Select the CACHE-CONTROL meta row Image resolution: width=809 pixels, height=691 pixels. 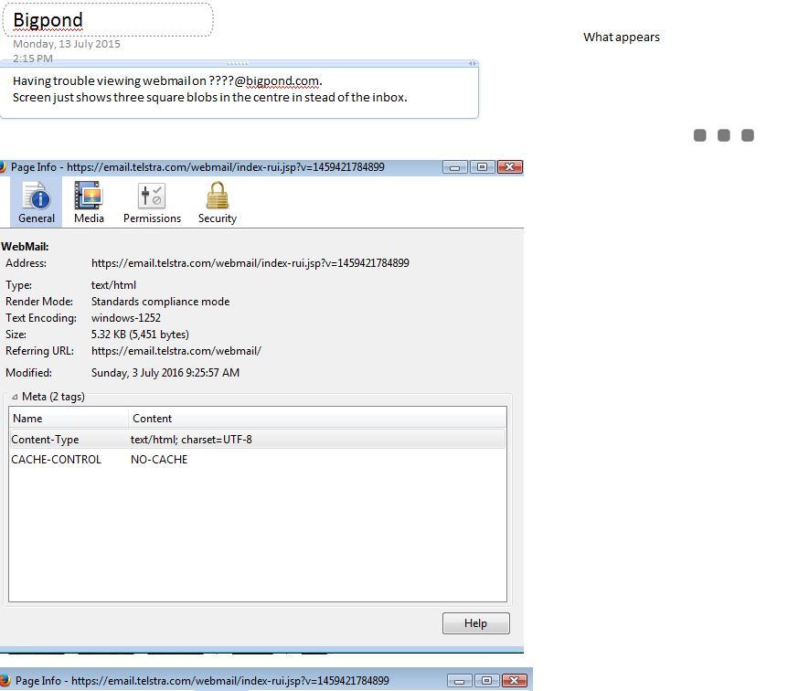257,459
